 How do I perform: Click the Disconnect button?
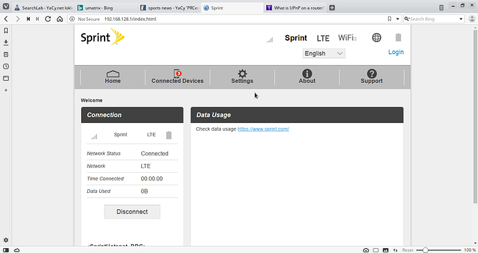pyautogui.click(x=132, y=212)
